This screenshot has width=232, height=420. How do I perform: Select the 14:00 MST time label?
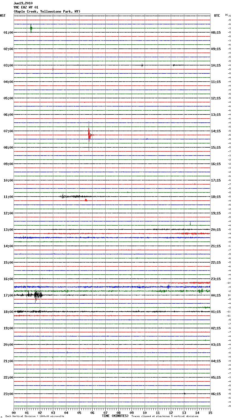[8, 246]
